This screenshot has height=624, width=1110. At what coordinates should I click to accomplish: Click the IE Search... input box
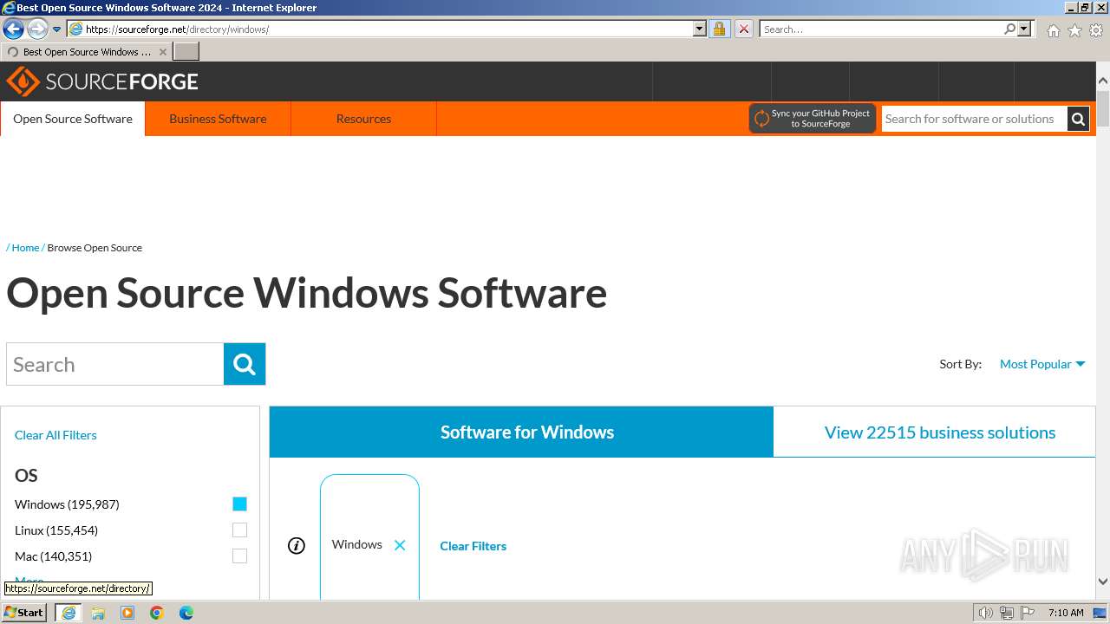coord(880,29)
